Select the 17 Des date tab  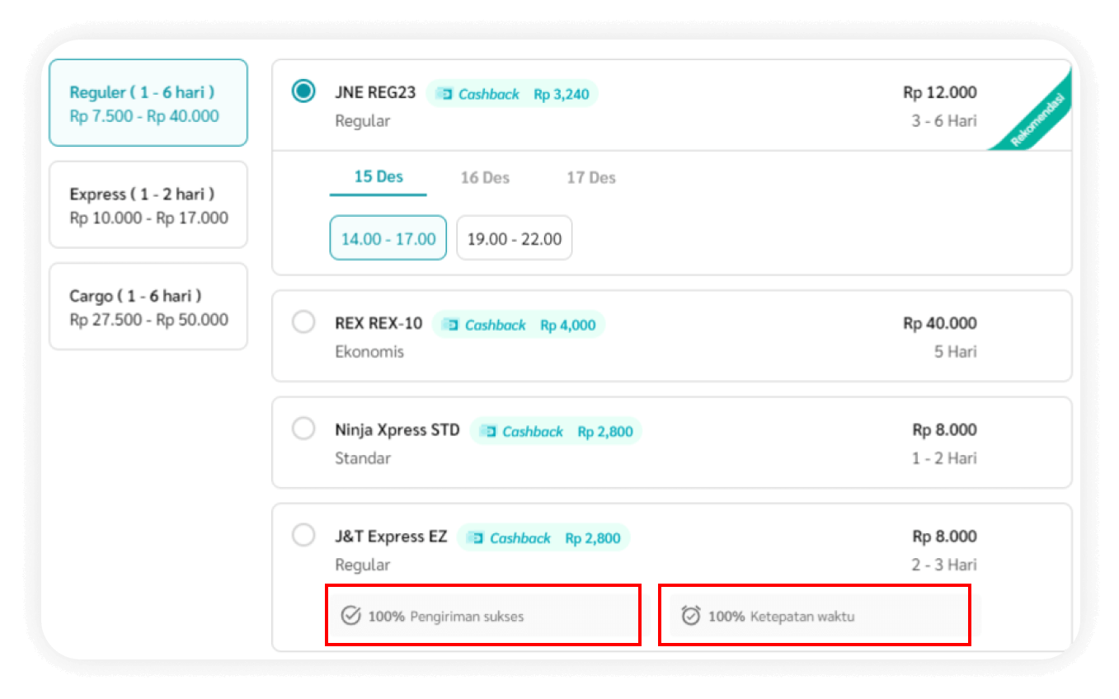tap(591, 178)
